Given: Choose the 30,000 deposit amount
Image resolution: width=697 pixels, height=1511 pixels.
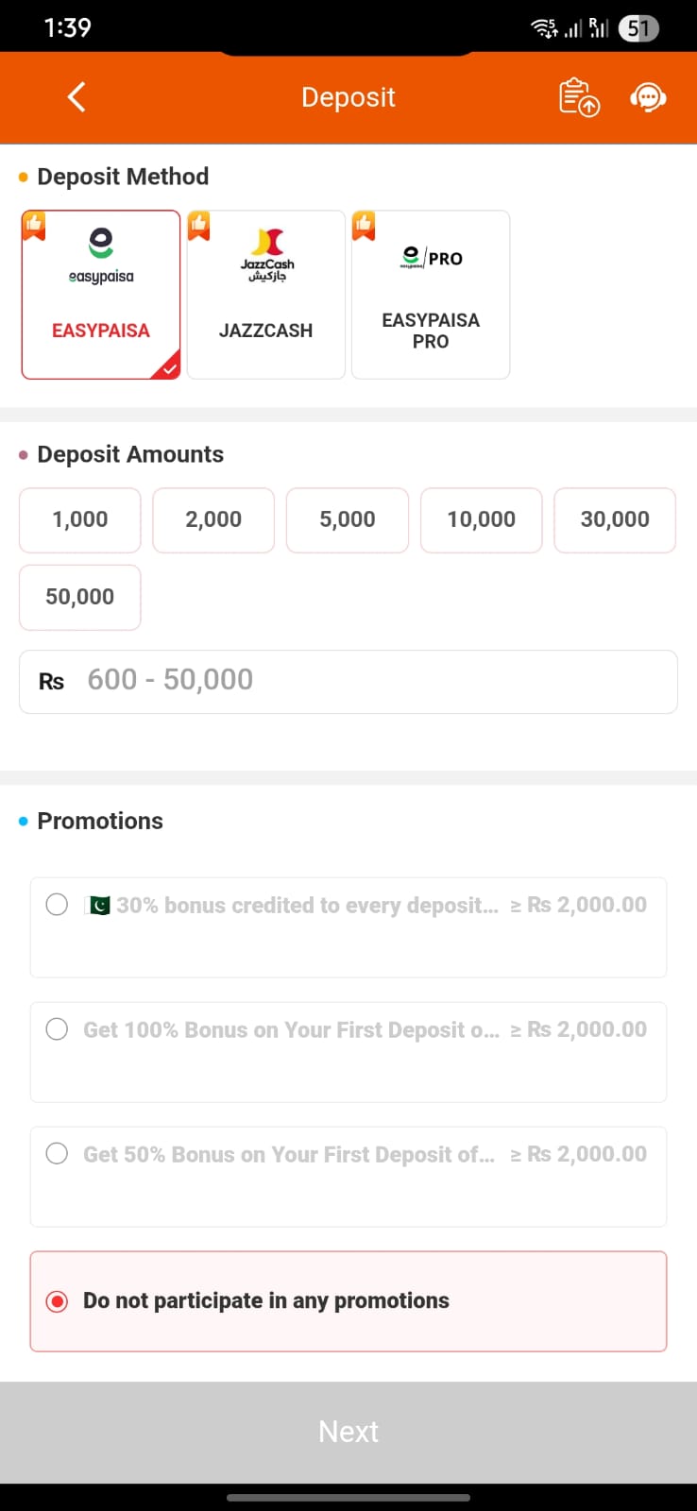Looking at the screenshot, I should (615, 519).
